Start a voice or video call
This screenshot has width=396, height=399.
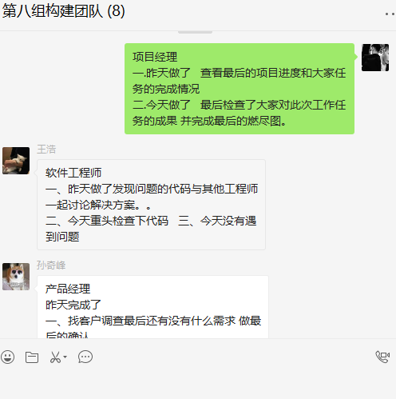(382, 357)
